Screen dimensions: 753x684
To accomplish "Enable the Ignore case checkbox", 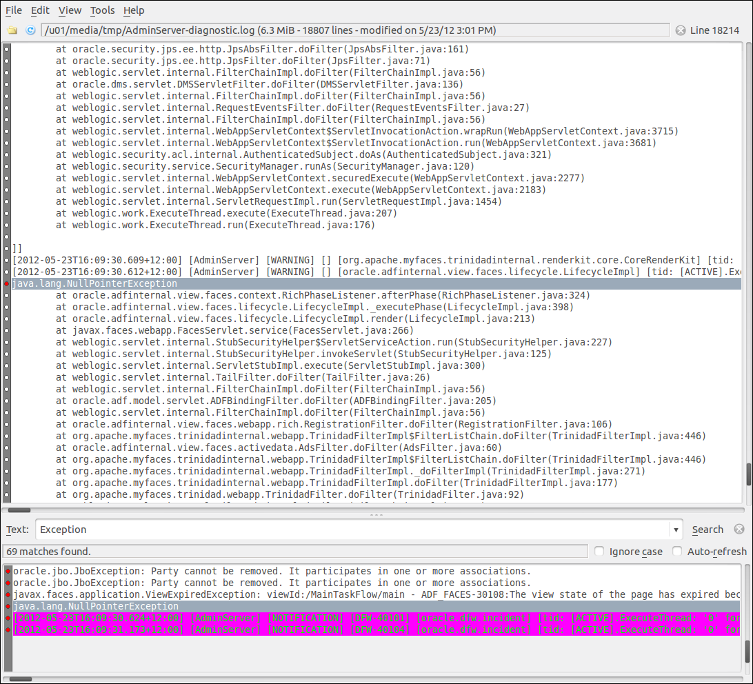I will 599,552.
